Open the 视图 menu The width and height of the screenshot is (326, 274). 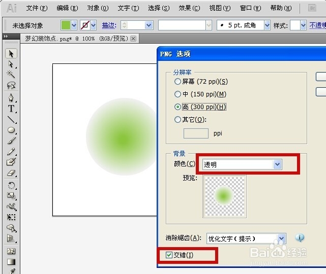(220, 8)
